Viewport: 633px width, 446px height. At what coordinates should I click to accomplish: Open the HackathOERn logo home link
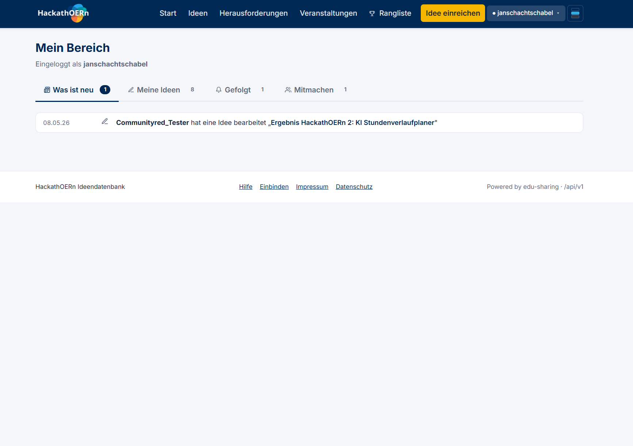point(63,13)
